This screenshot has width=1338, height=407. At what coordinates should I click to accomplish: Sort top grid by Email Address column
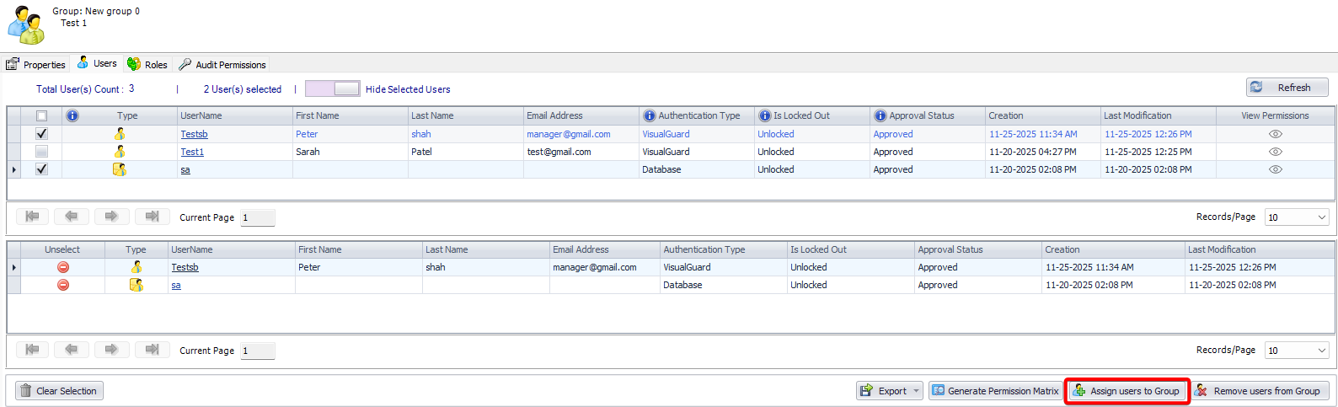581,115
